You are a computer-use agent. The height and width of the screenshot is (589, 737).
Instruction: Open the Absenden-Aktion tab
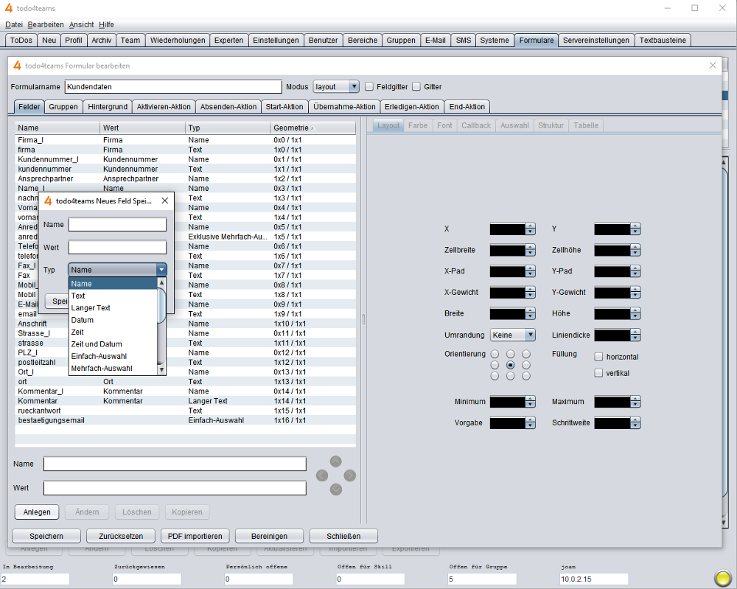(x=228, y=107)
